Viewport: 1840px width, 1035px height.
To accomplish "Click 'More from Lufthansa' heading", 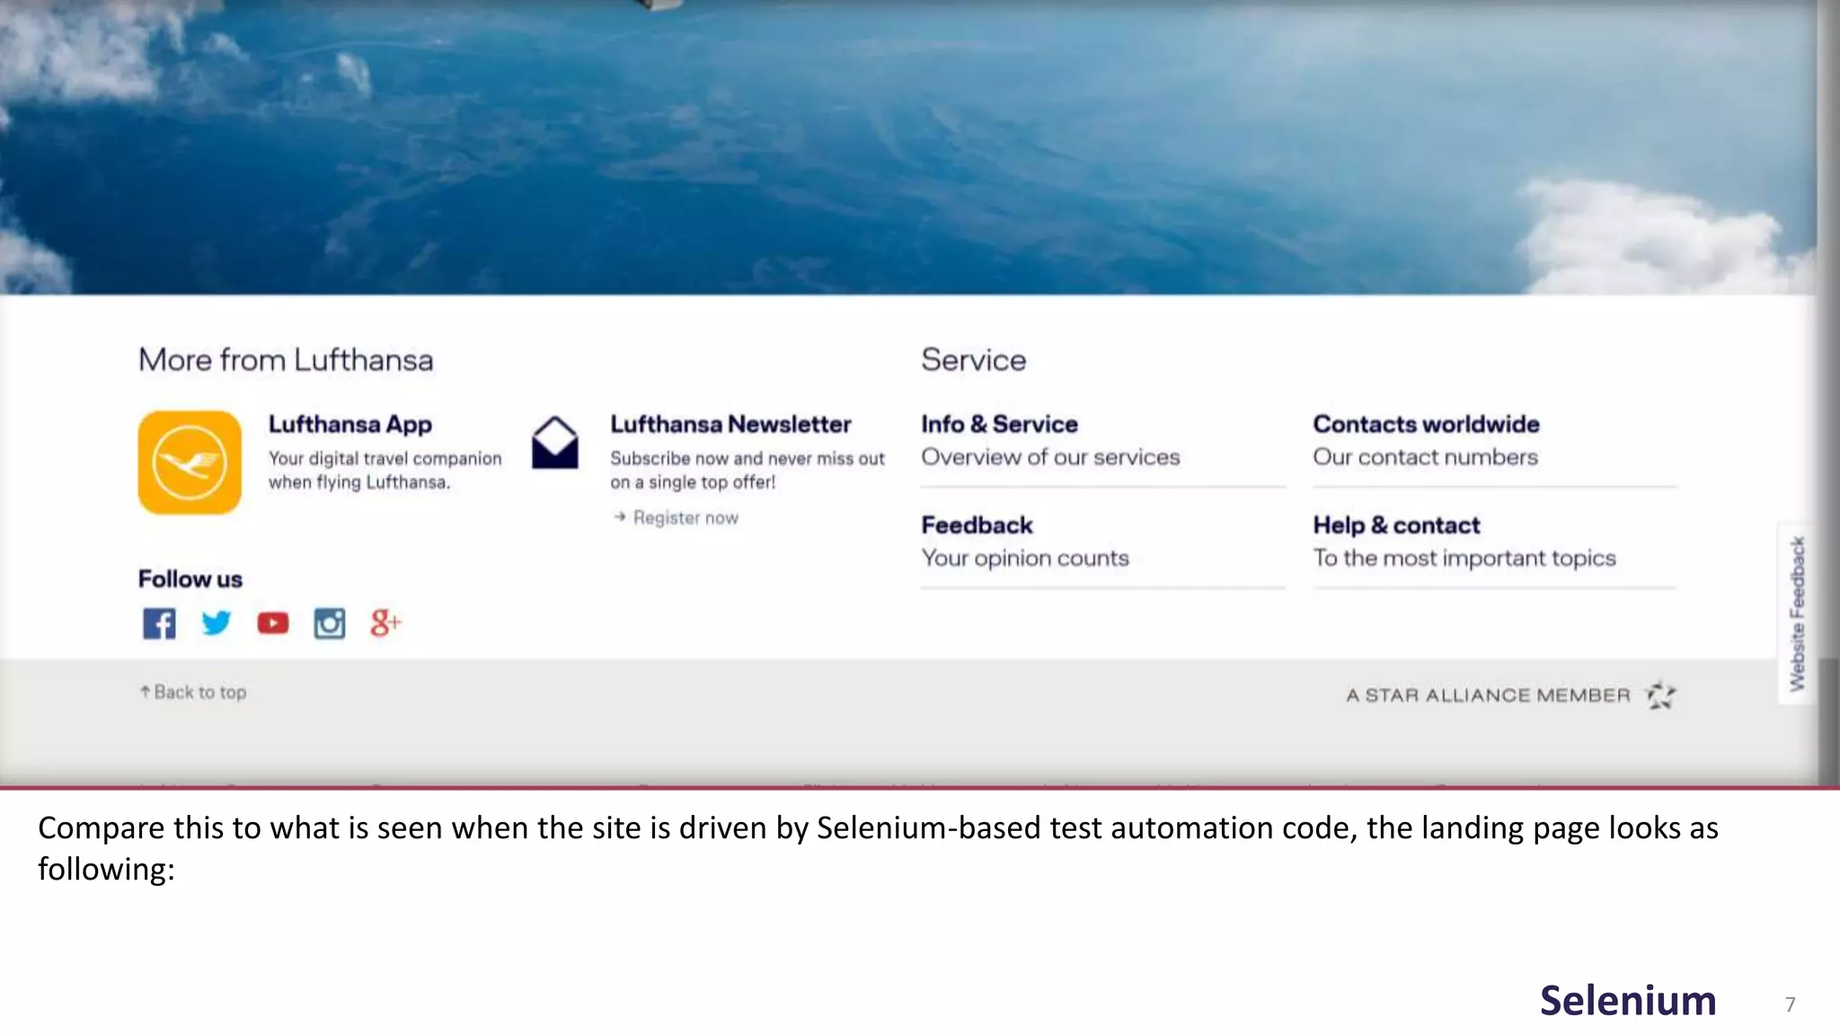I will click(x=286, y=359).
